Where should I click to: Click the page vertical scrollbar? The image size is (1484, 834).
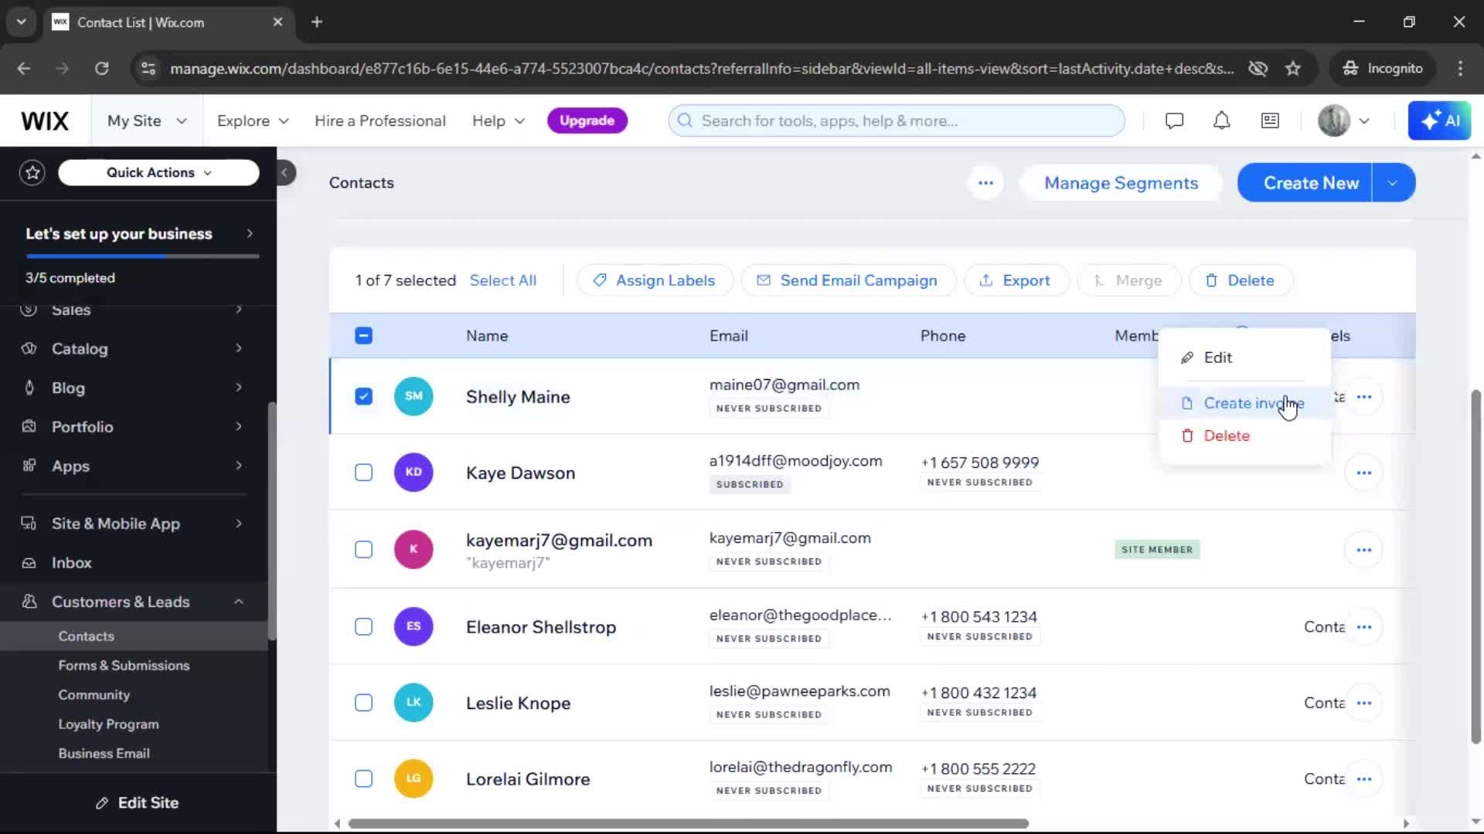(1475, 568)
